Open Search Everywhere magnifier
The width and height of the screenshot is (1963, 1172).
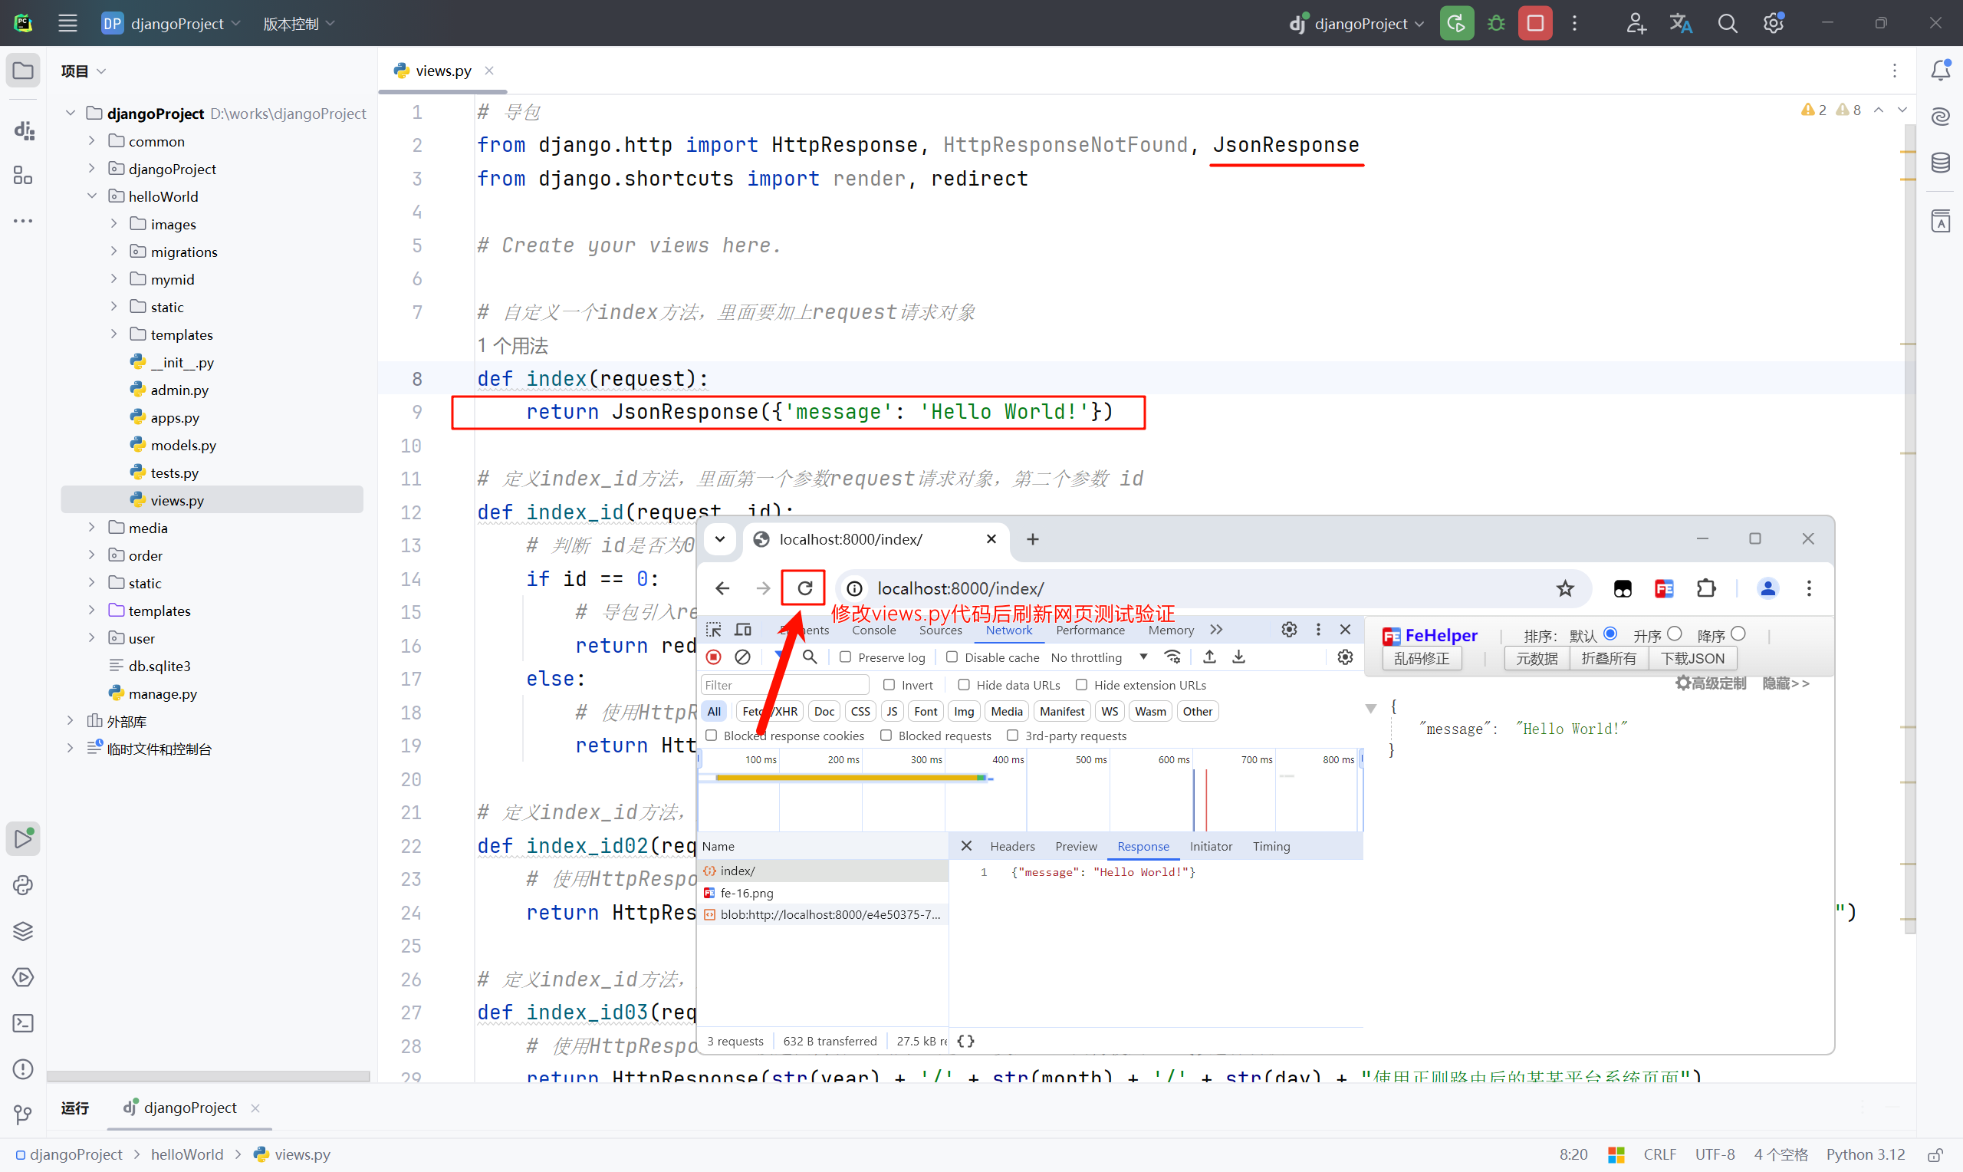[1727, 23]
